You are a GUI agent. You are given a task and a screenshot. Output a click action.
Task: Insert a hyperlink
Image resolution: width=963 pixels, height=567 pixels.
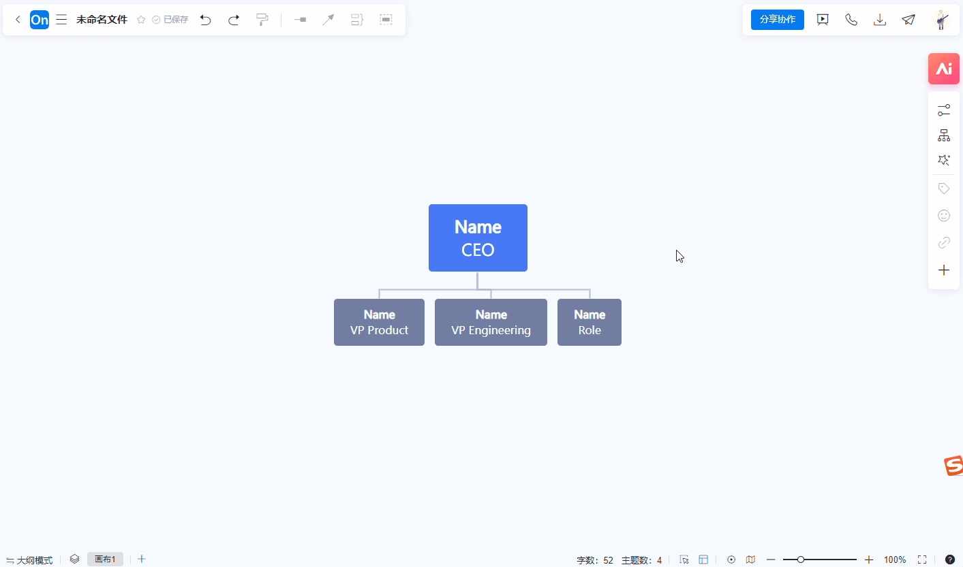point(944,242)
